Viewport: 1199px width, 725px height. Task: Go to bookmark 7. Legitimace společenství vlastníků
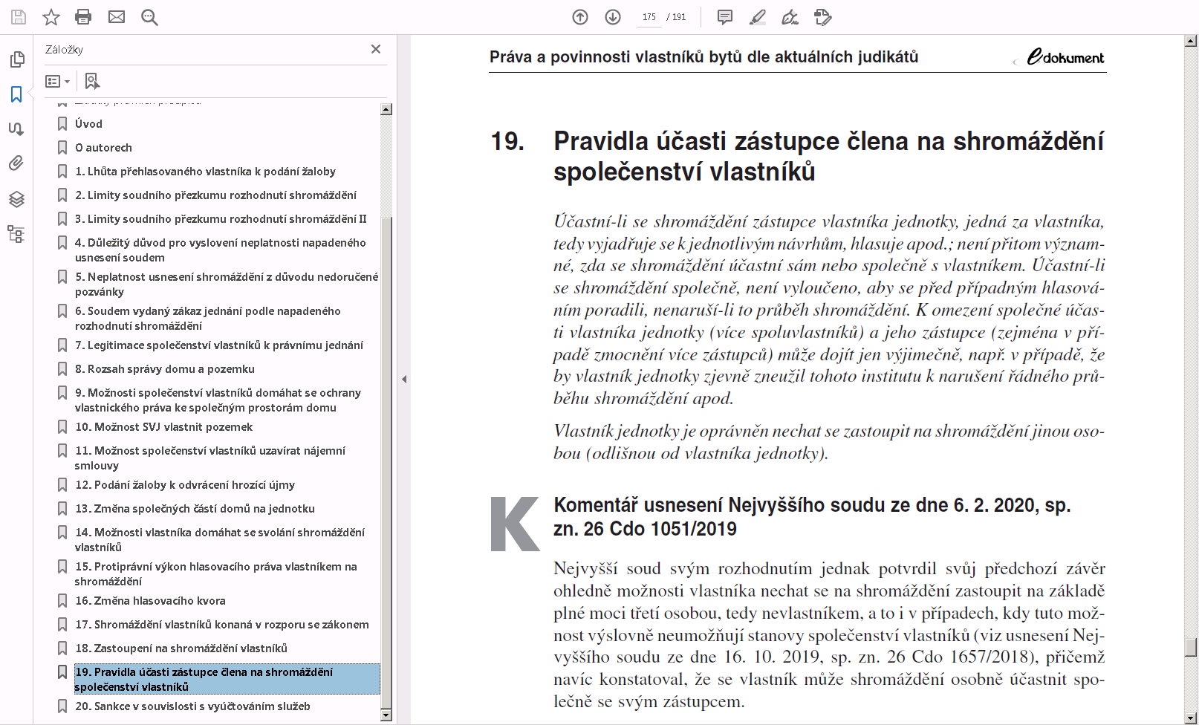pyautogui.click(x=219, y=345)
